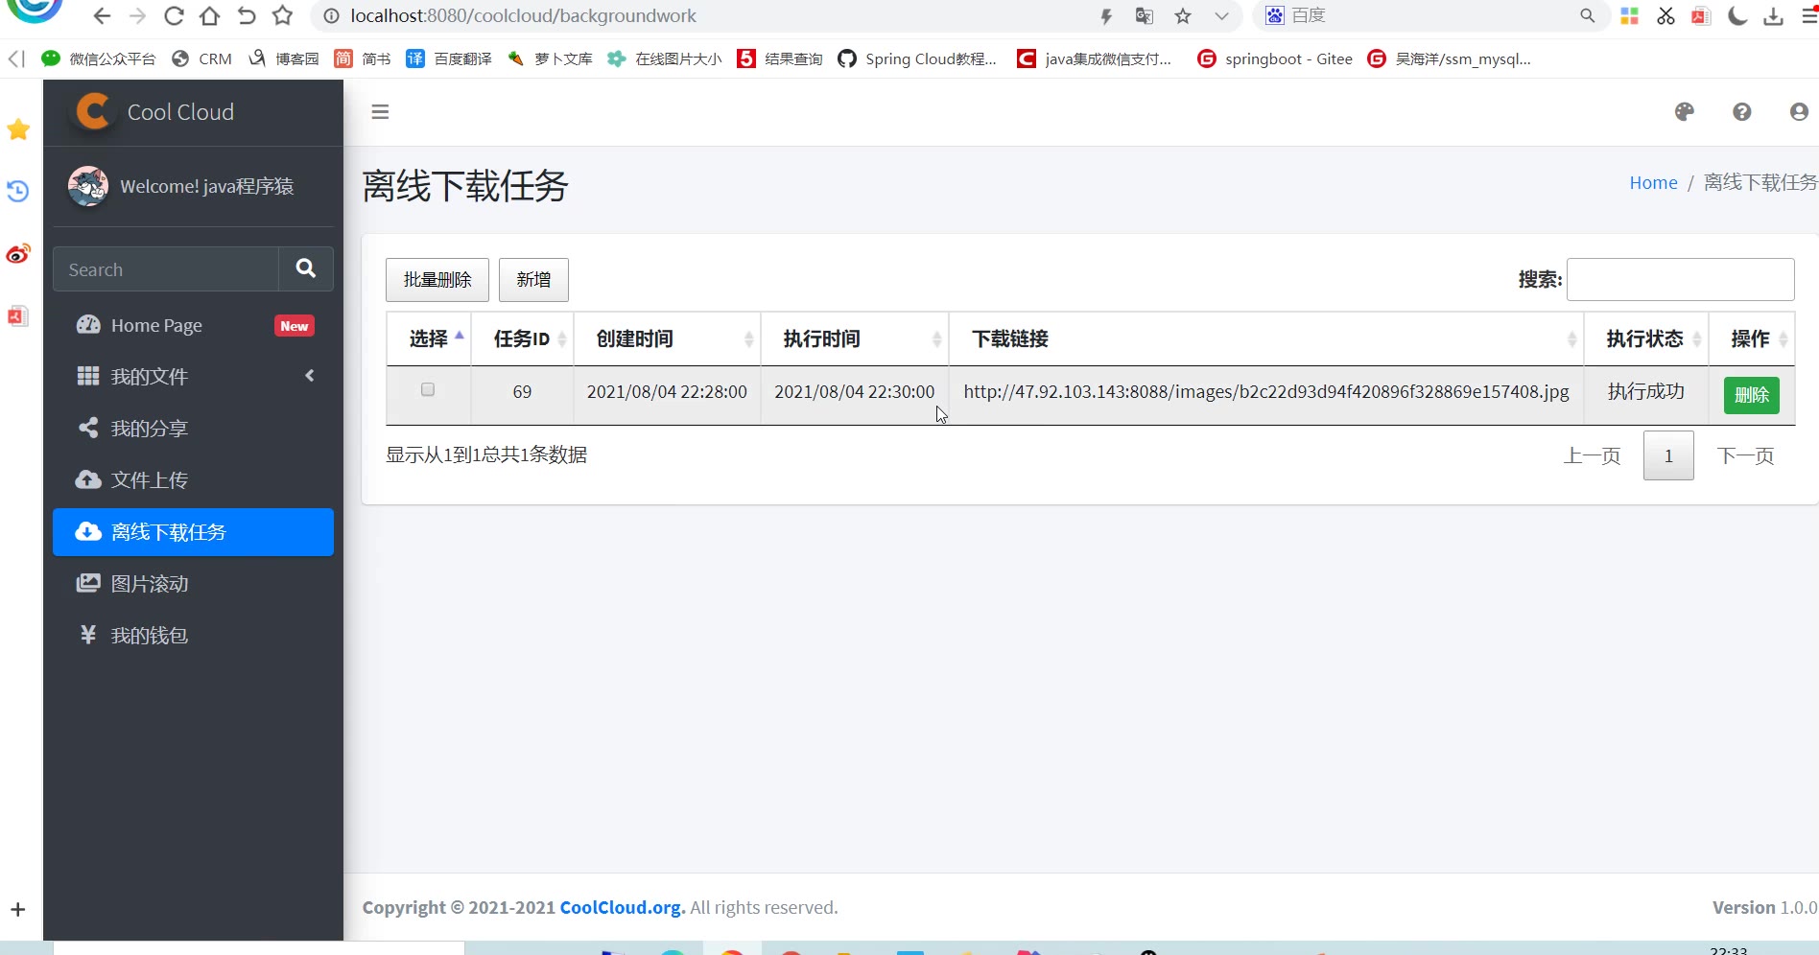Open favorites star in left browser strip

(x=18, y=129)
